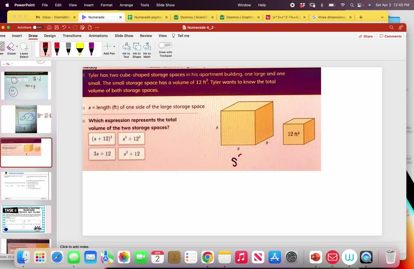Add a new browser tab
Viewport: 414px width, 269px height.
[361, 17]
